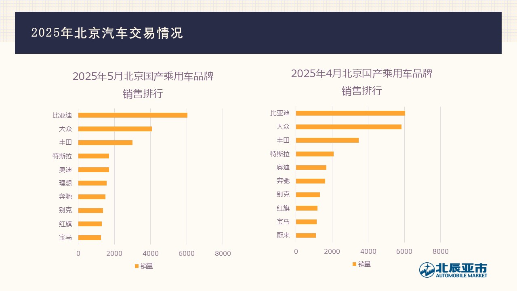Select the 红旗 bar in the April chart
Viewport: 517px width, 291px height.
307,208
